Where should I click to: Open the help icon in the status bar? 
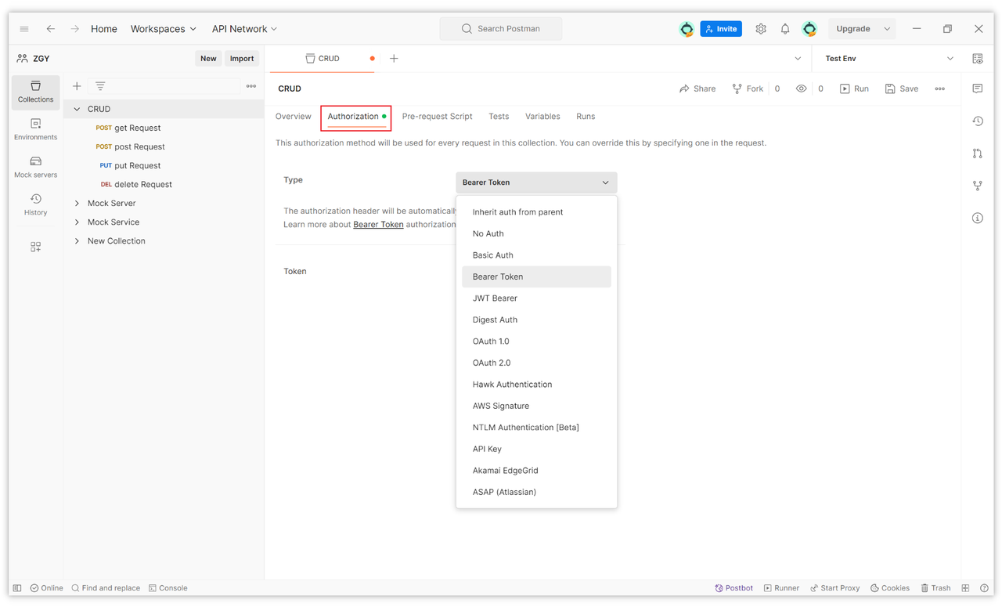tap(985, 588)
